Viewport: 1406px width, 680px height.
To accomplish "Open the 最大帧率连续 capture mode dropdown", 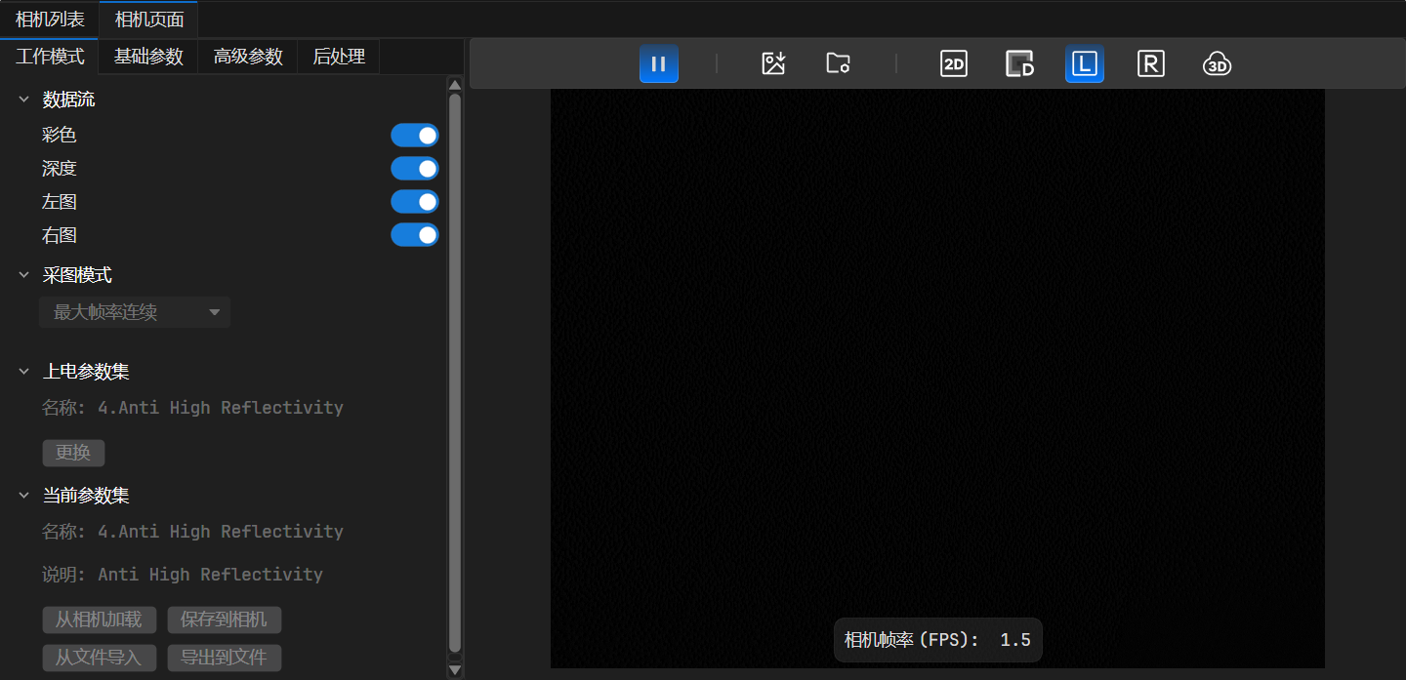I will (135, 312).
